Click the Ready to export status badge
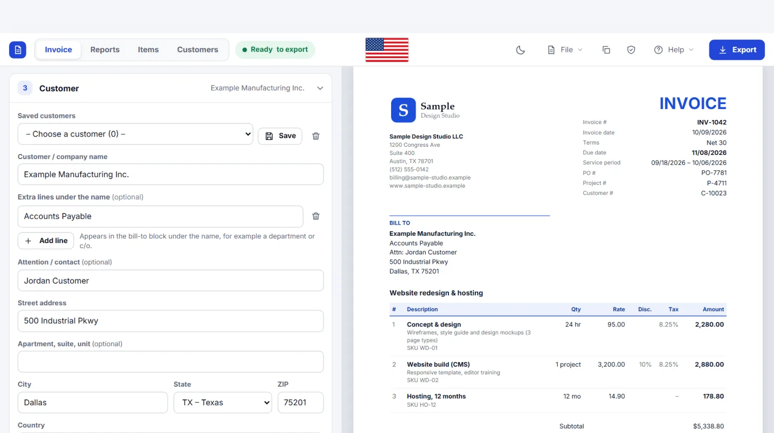The width and height of the screenshot is (774, 433). coord(275,50)
